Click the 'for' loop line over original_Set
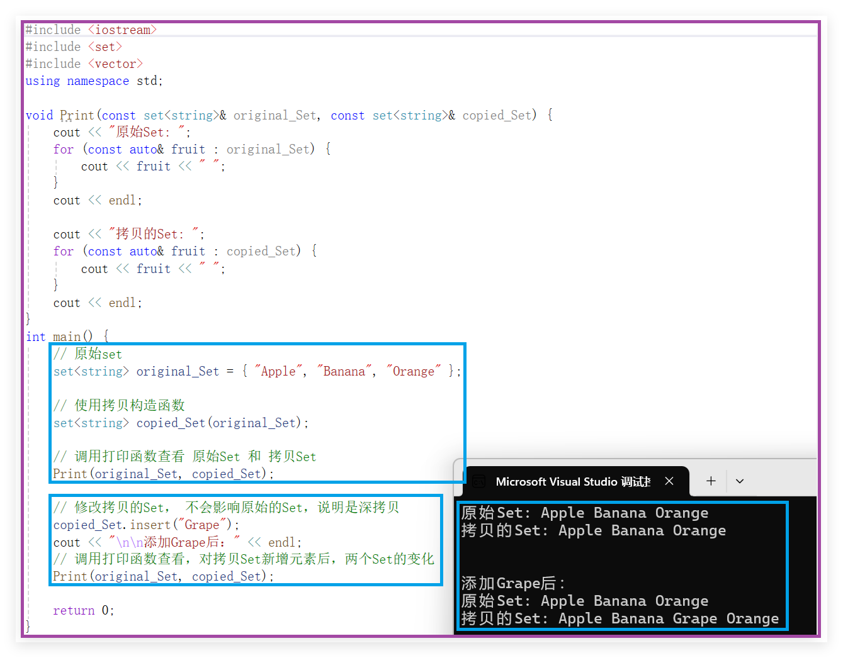This screenshot has width=843, height=658. tap(192, 149)
